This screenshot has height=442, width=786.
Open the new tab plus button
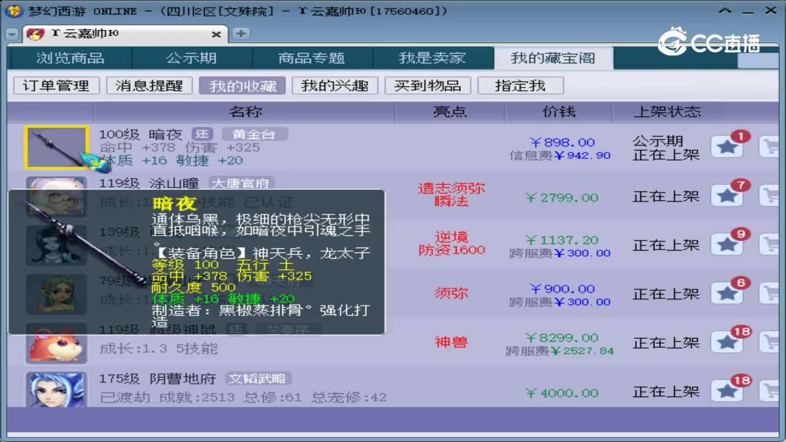pos(241,34)
